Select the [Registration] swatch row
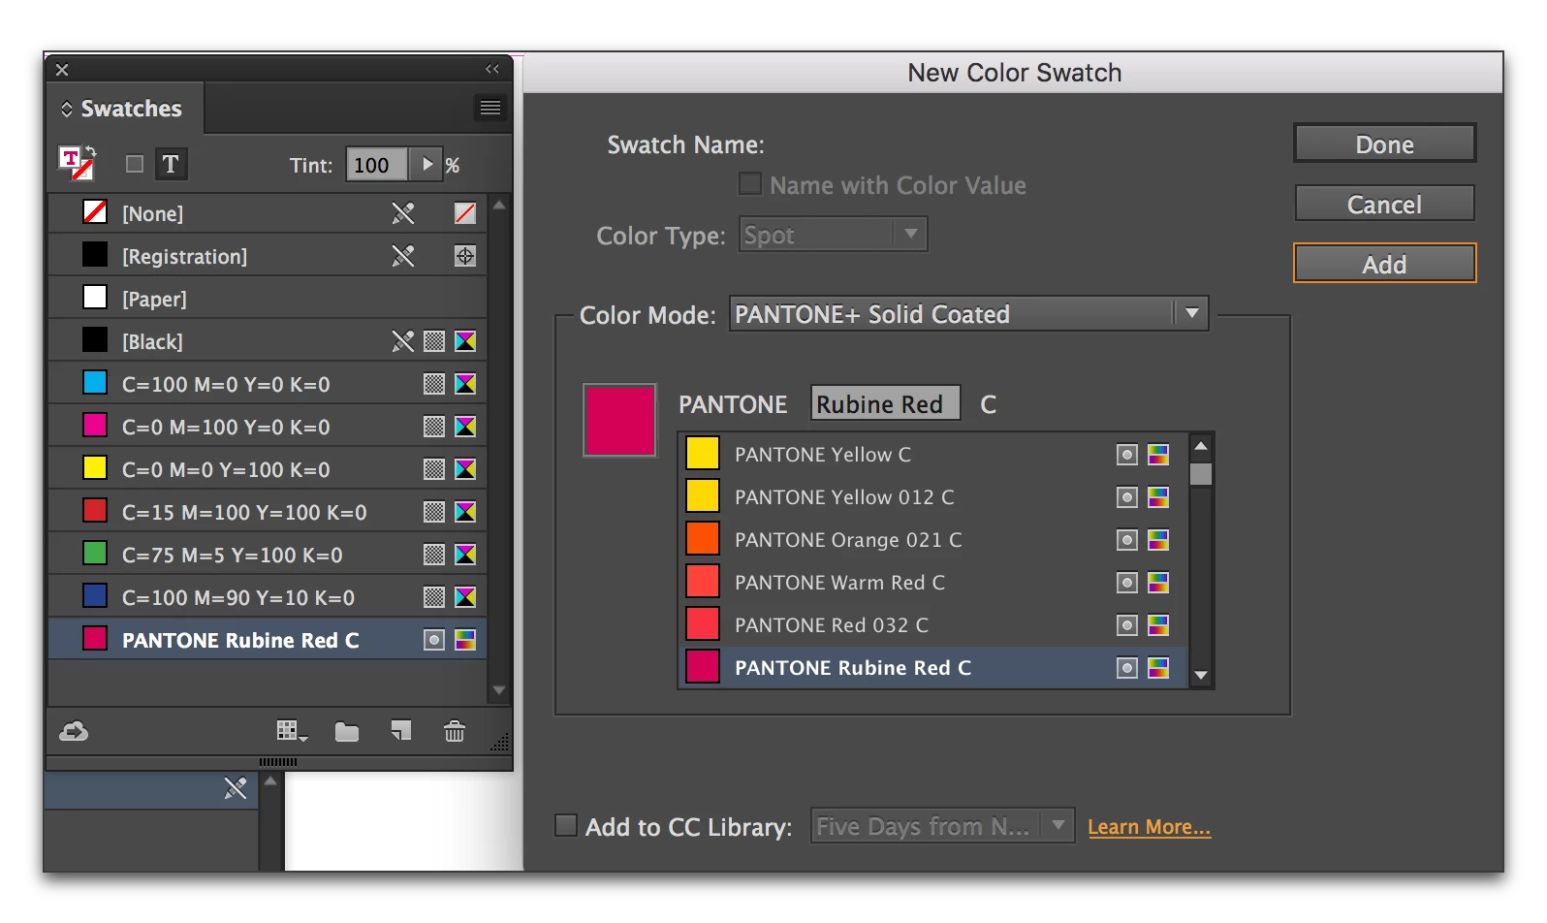Viewport: 1547px width, 923px height. (268, 256)
